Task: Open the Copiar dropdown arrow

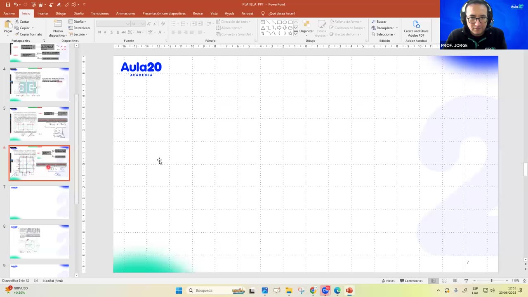Action: [x=33, y=28]
